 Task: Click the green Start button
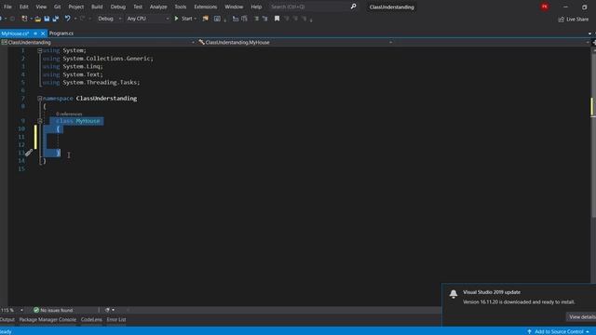click(x=183, y=19)
